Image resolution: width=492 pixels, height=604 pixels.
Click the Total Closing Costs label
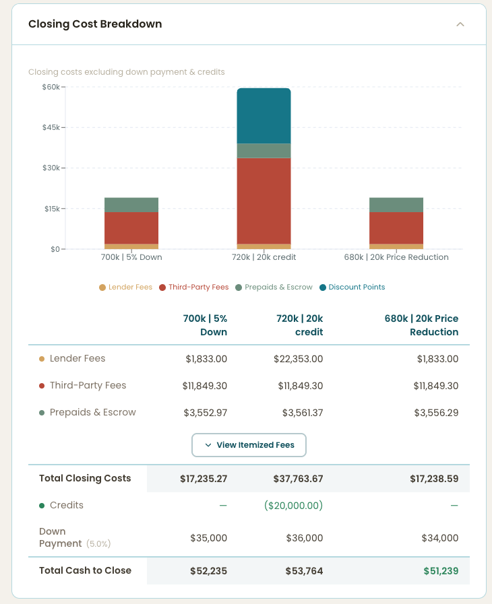point(85,479)
